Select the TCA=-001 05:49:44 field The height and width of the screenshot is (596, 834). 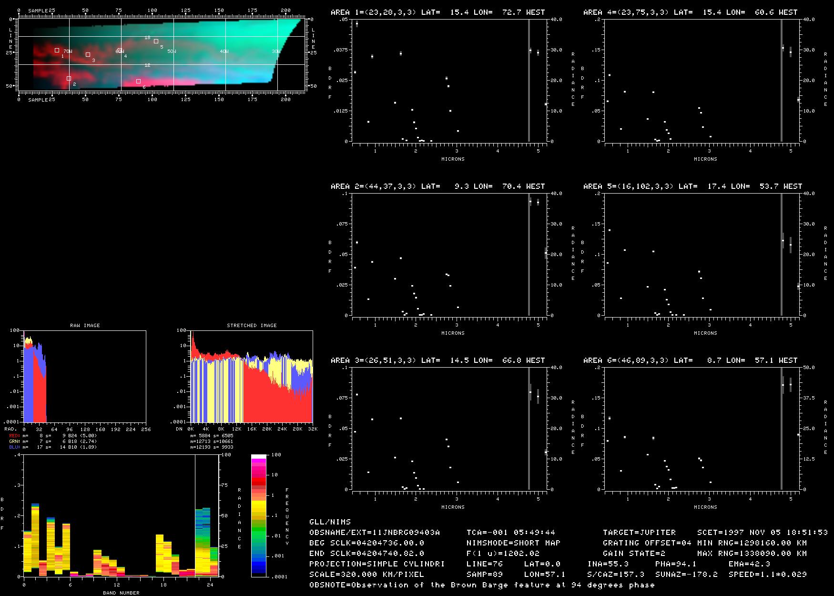tap(511, 533)
